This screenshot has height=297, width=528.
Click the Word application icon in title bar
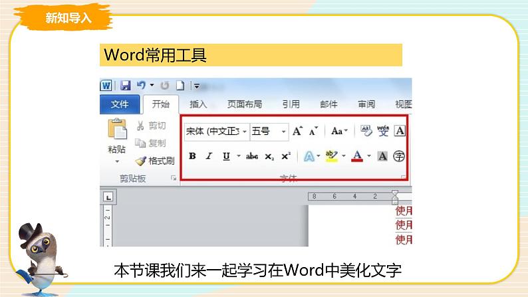click(106, 86)
